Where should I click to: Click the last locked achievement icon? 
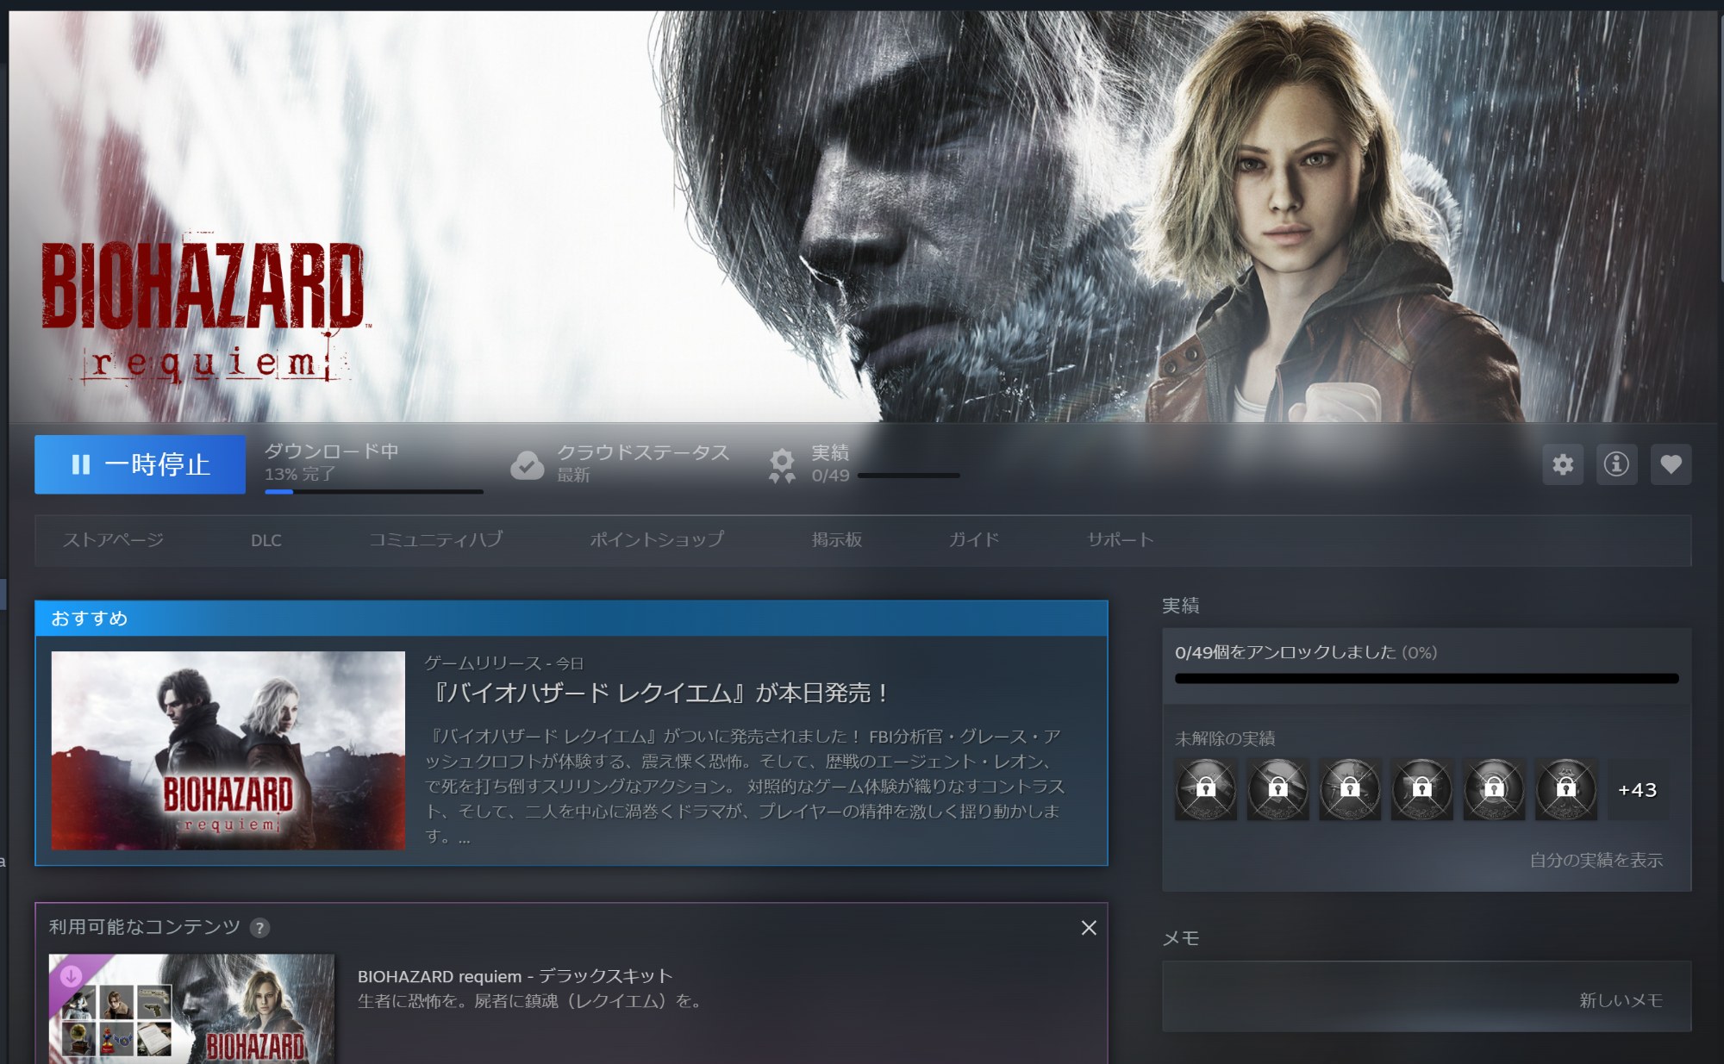click(x=1565, y=789)
